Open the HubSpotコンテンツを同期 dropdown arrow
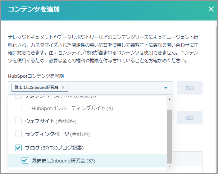Image resolution: width=218 pixels, height=174 pixels. tap(166, 88)
